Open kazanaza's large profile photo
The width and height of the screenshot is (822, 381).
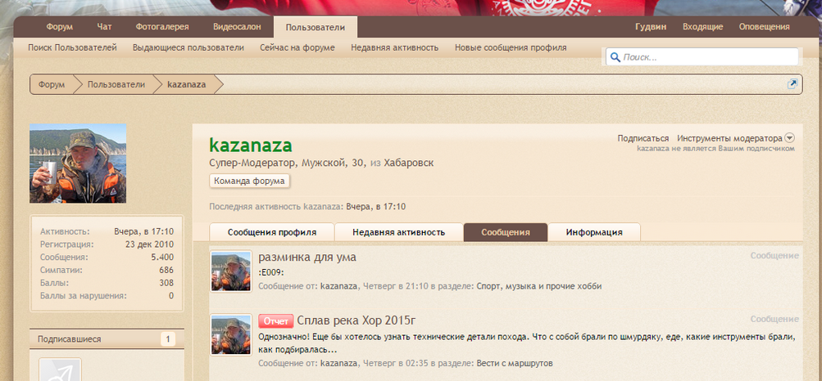click(78, 163)
